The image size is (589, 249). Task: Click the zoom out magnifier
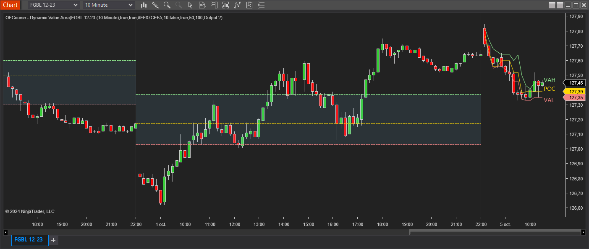[178, 5]
